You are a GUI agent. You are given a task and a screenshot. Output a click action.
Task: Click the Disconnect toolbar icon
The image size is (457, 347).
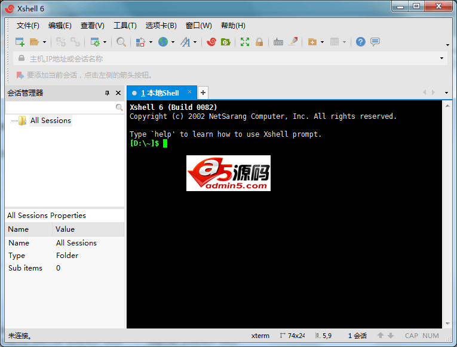click(60, 42)
